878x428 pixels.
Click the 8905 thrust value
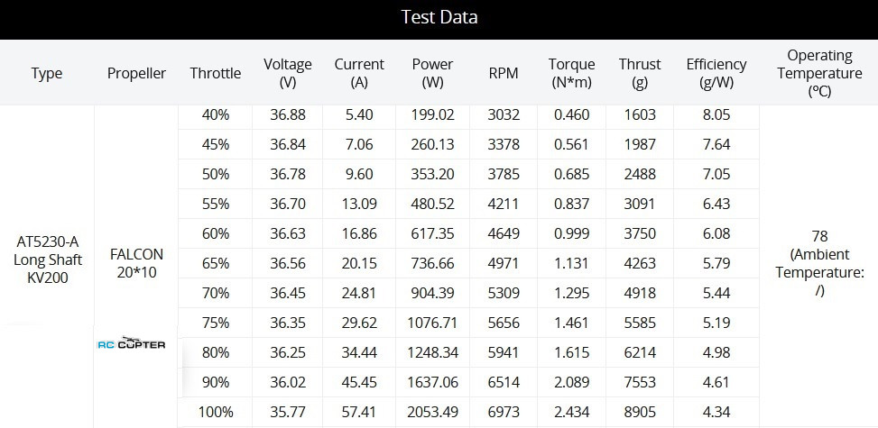point(640,413)
